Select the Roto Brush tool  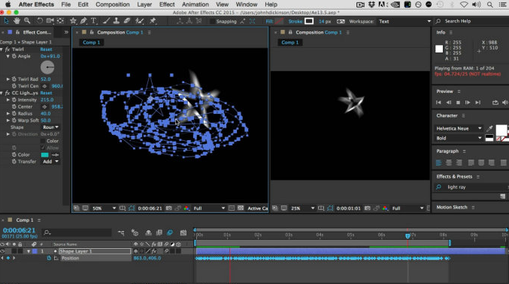(140, 21)
